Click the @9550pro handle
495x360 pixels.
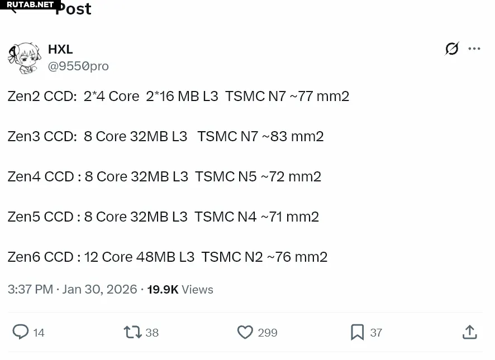click(x=78, y=66)
